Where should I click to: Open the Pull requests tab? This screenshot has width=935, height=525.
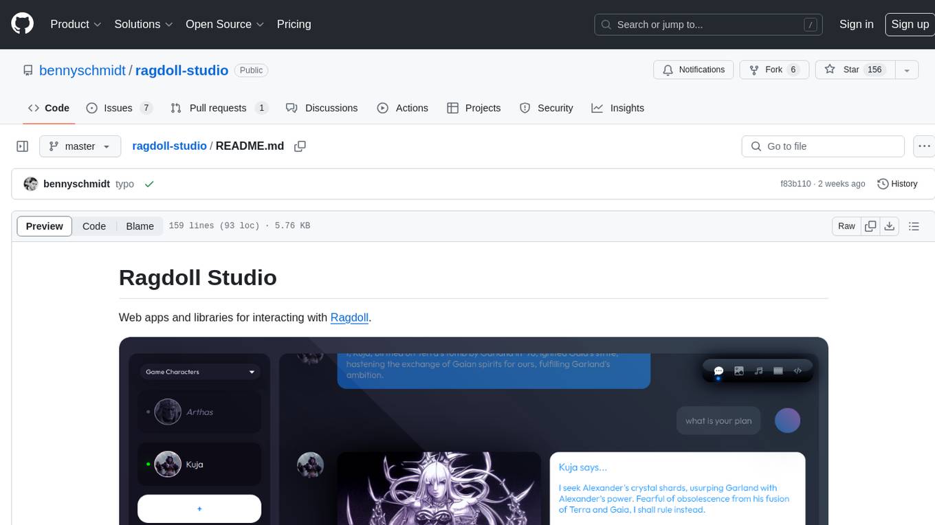point(219,108)
